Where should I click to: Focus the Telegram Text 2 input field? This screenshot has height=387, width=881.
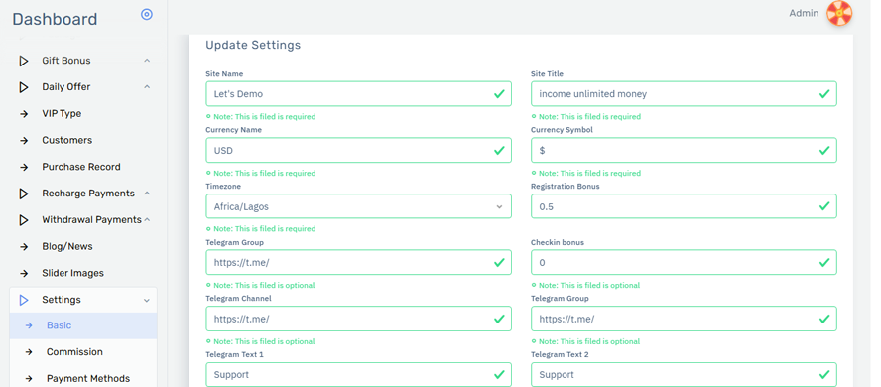(x=684, y=375)
